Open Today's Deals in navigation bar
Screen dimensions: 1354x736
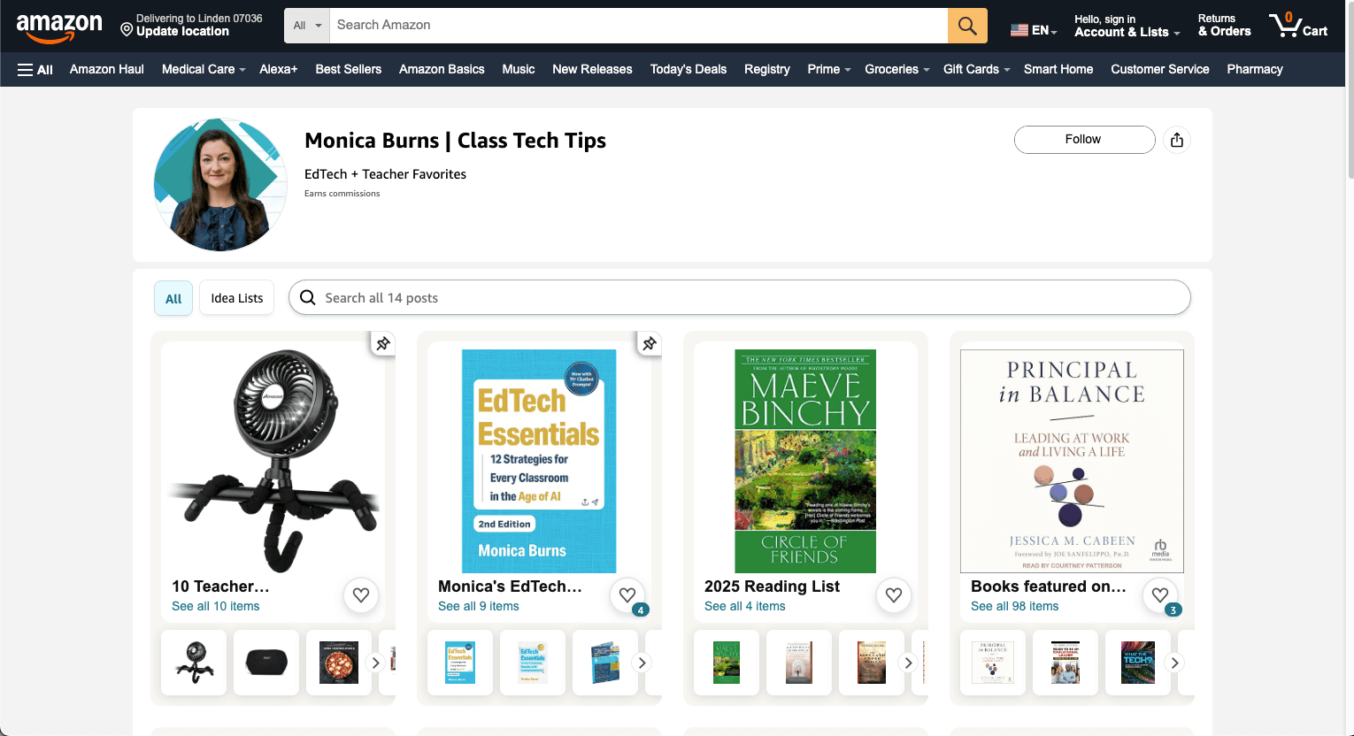pyautogui.click(x=688, y=69)
